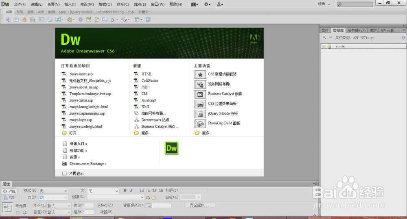Click the Tag Chooser icon at toolbar end
The image size is (407, 219).
pos(149,20)
